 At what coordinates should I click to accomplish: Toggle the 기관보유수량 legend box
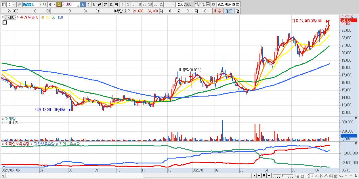pos(32,144)
